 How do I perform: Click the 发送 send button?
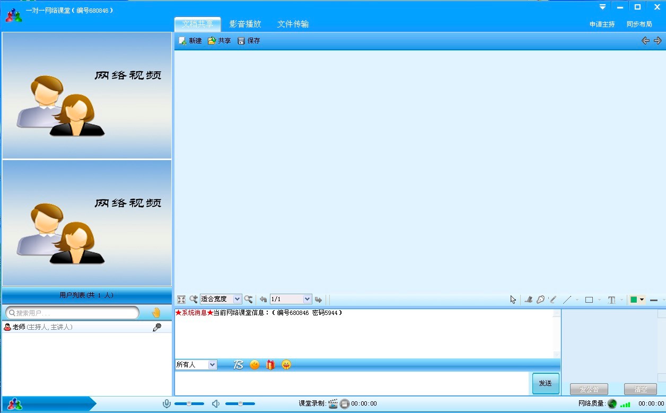pos(546,383)
